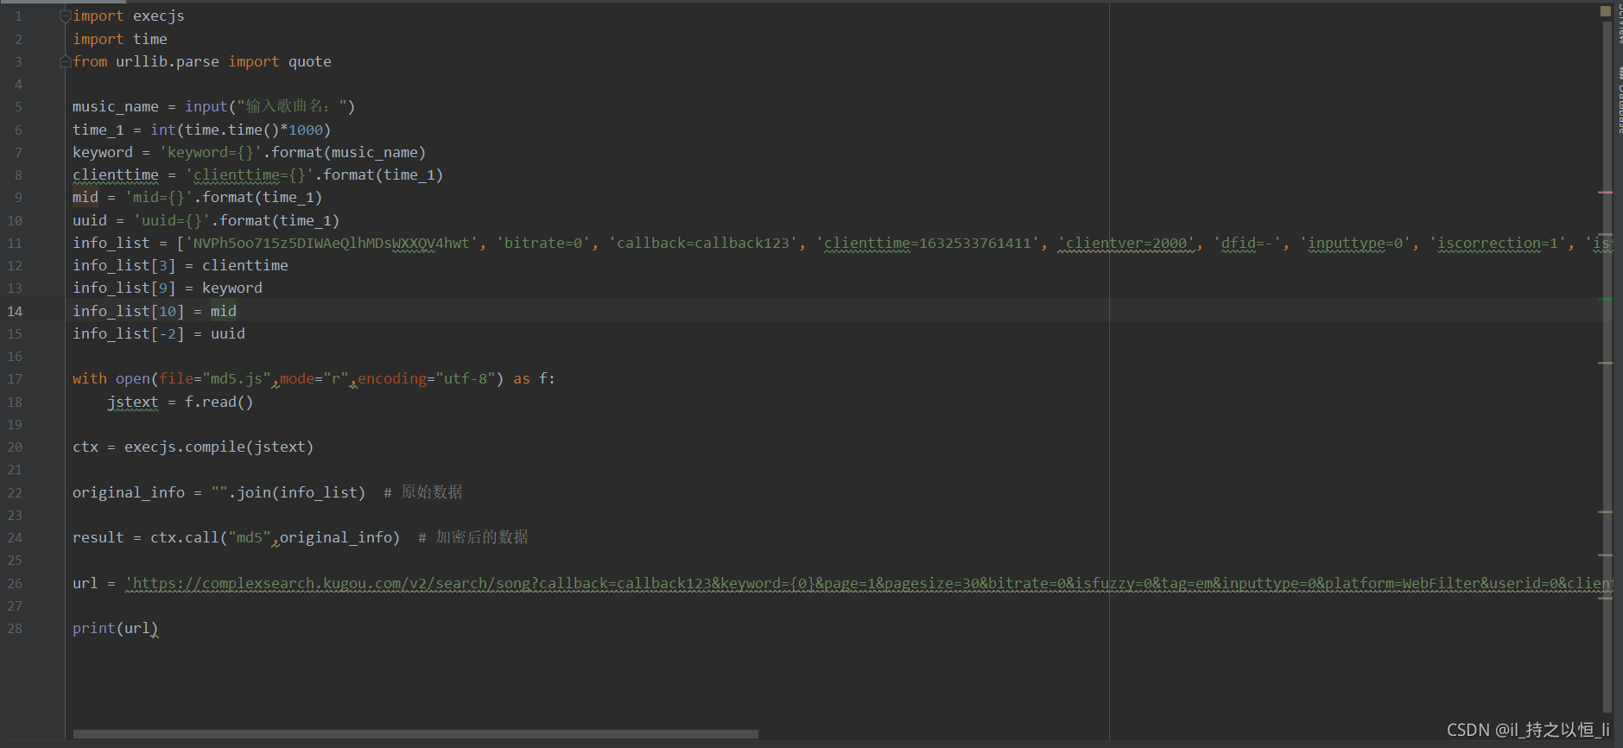1623x748 pixels.
Task: Click line number 28 in the gutter
Action: (15, 628)
